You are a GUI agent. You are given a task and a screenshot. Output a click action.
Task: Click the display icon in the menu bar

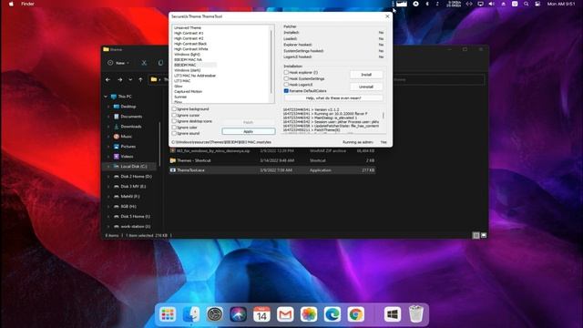click(480, 4)
